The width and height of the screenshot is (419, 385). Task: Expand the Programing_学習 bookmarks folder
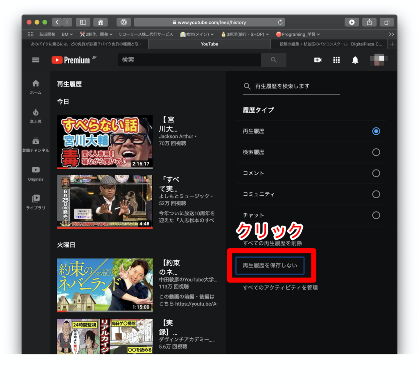pyautogui.click(x=298, y=34)
